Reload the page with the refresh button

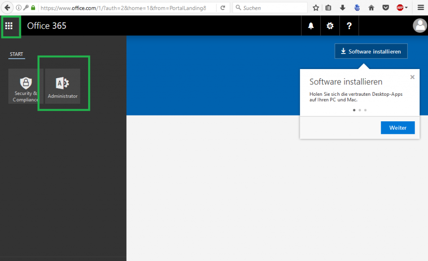pos(223,8)
